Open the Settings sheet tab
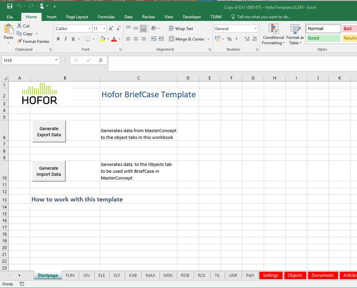 [x=271, y=275]
